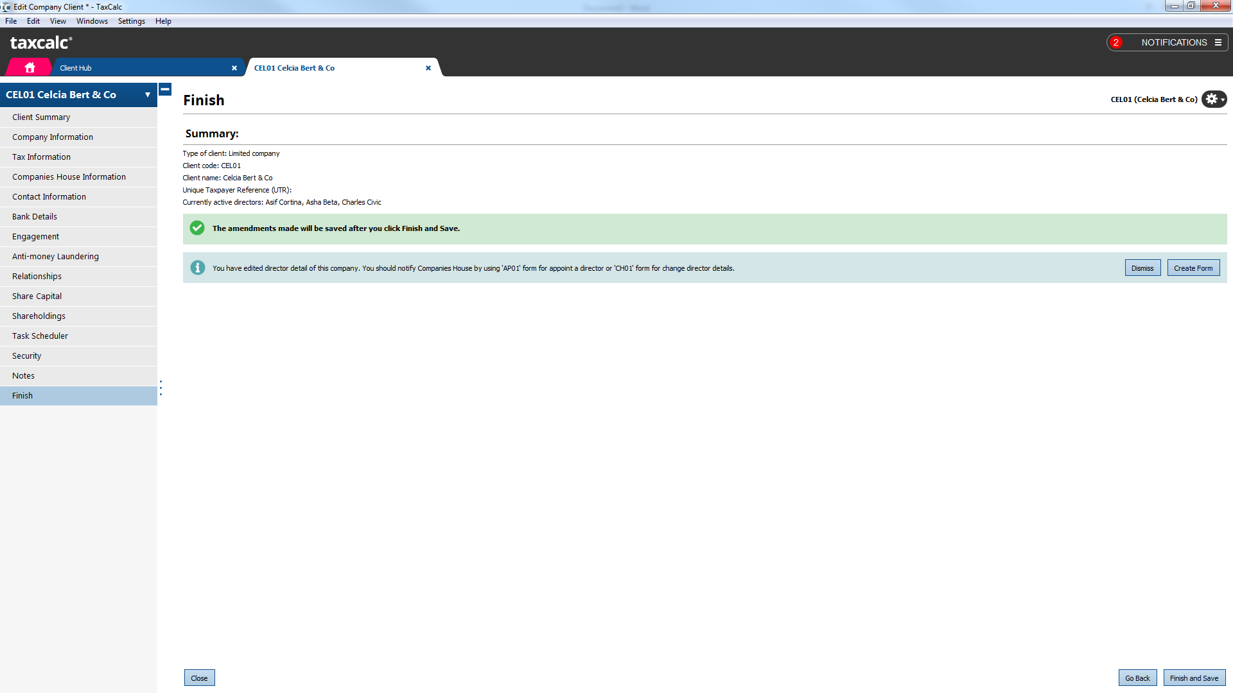Viewport: 1233px width, 693px height.
Task: Close the Client Hub tab
Action: (234, 68)
